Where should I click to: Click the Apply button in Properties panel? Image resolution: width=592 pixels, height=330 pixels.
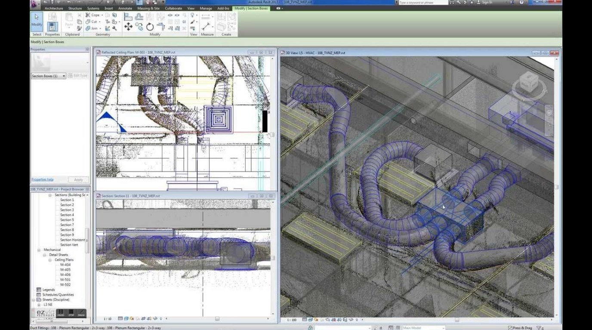(78, 180)
